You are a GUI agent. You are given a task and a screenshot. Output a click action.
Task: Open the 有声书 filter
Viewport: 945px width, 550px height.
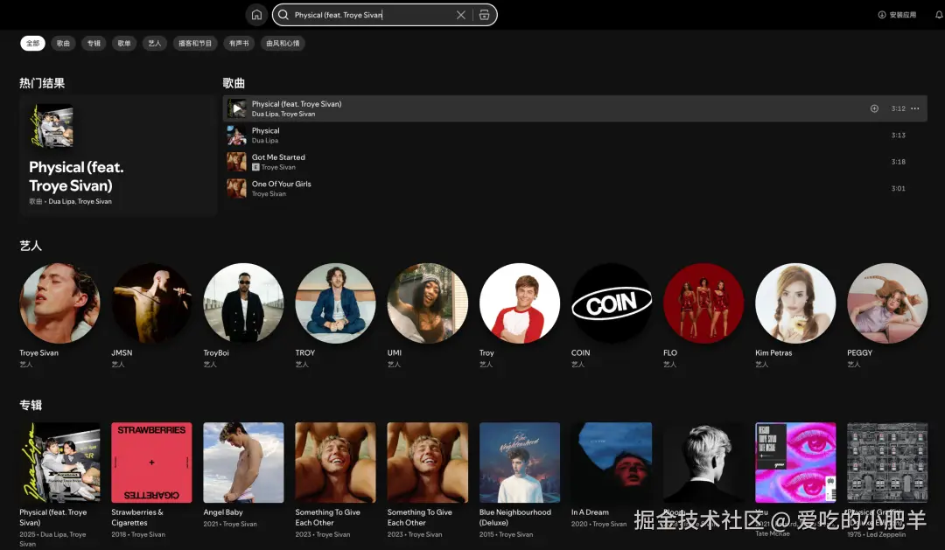240,42
